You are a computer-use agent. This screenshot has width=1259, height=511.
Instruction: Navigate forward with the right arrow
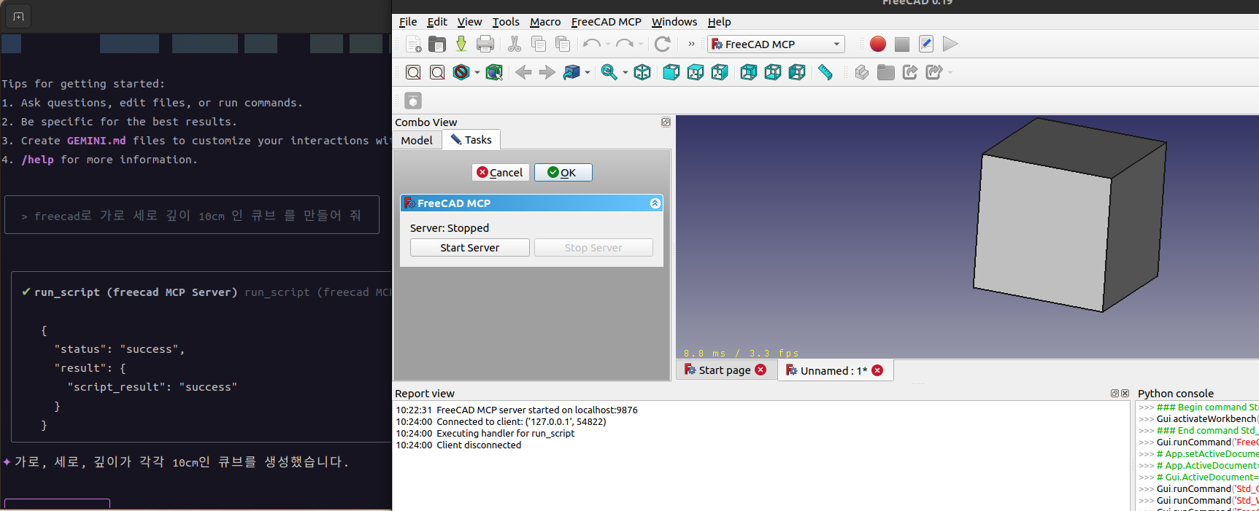click(x=547, y=72)
